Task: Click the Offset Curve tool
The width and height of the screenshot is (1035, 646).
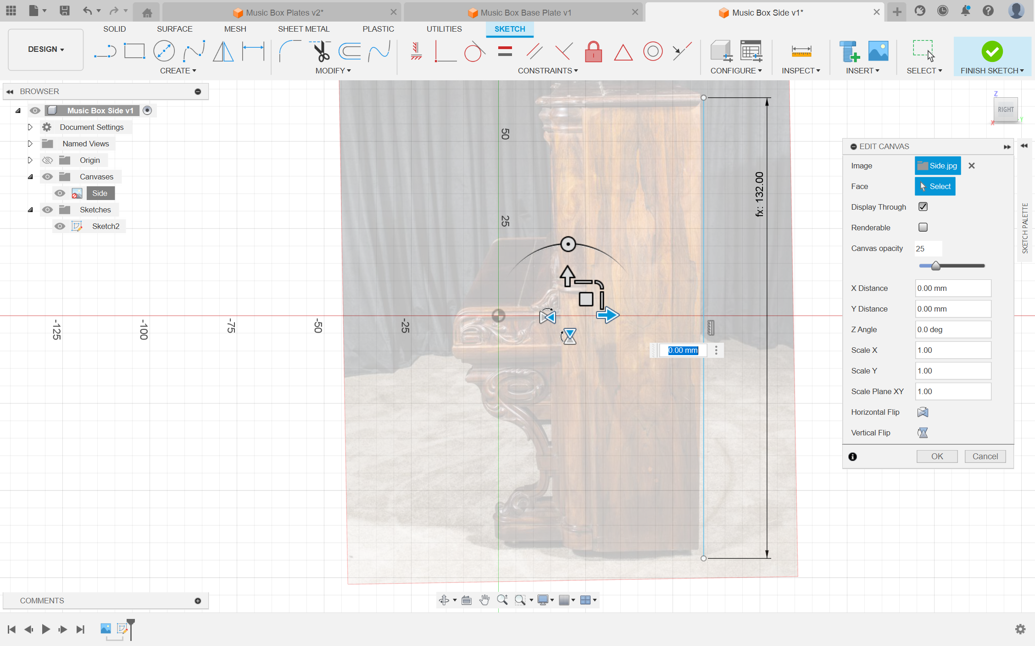Action: coord(351,51)
